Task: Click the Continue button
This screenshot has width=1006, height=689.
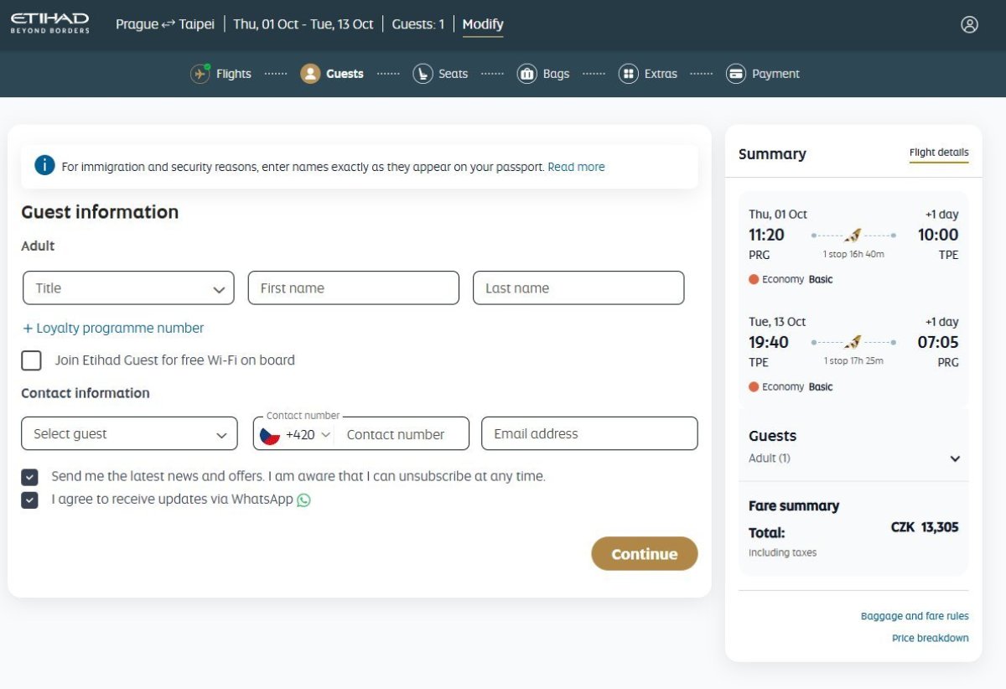Action: [645, 554]
